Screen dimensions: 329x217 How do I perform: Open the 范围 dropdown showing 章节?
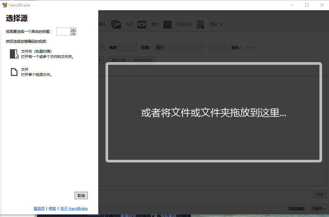tap(168, 48)
